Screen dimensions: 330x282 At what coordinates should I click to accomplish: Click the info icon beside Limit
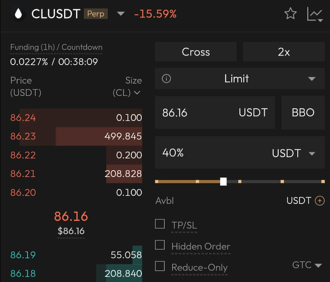pyautogui.click(x=166, y=79)
